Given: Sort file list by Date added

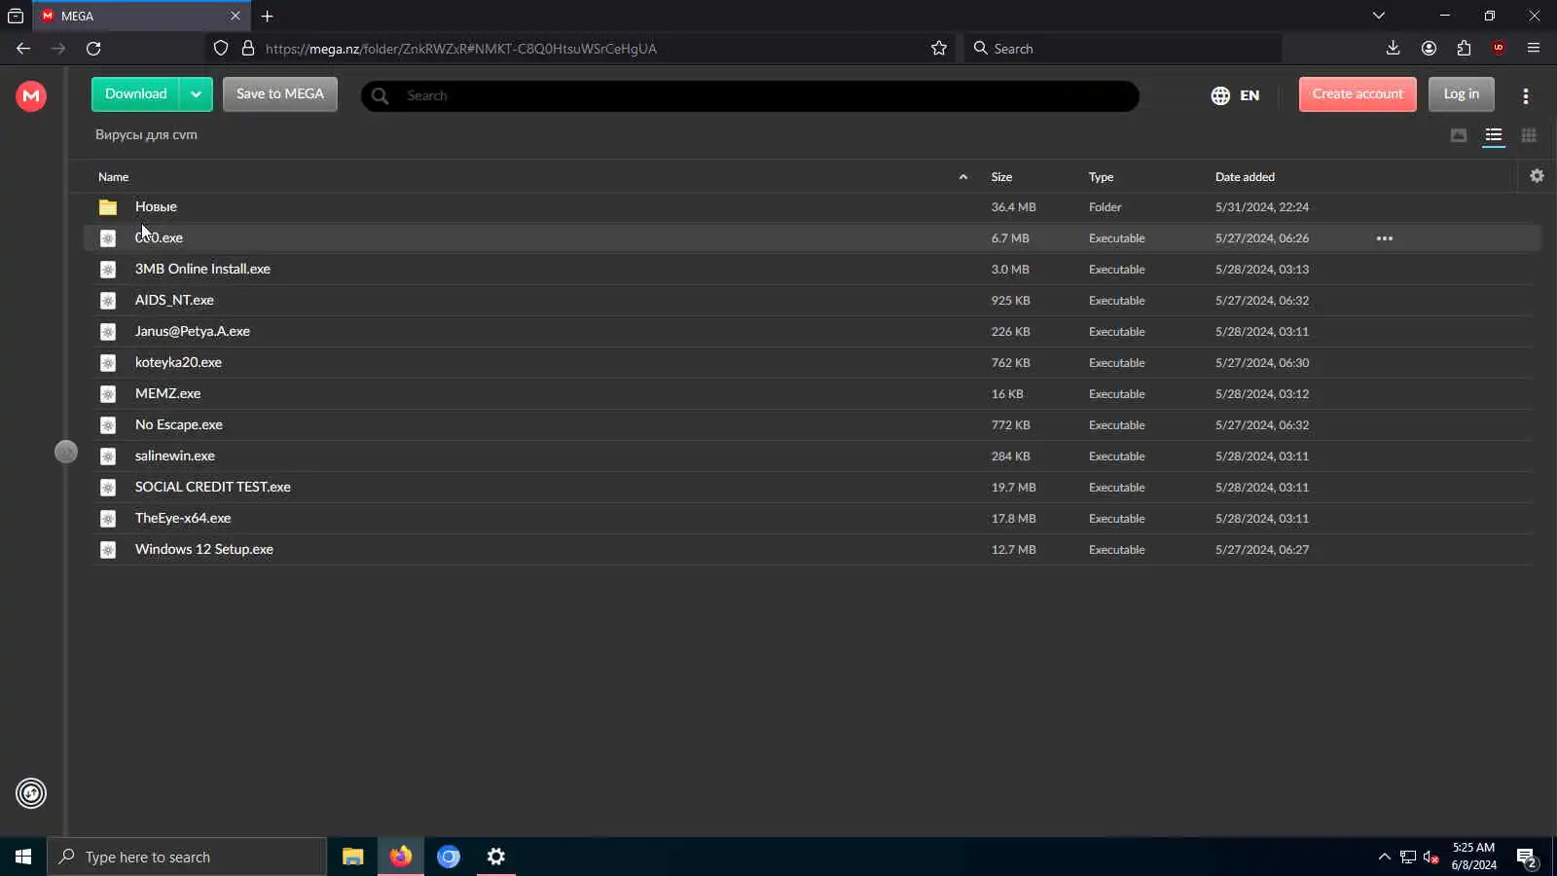Looking at the screenshot, I should tap(1245, 177).
